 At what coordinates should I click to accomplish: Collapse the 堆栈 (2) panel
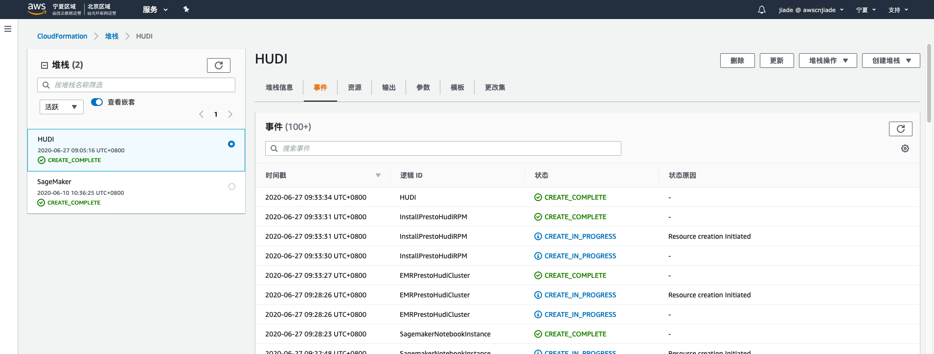(x=45, y=65)
